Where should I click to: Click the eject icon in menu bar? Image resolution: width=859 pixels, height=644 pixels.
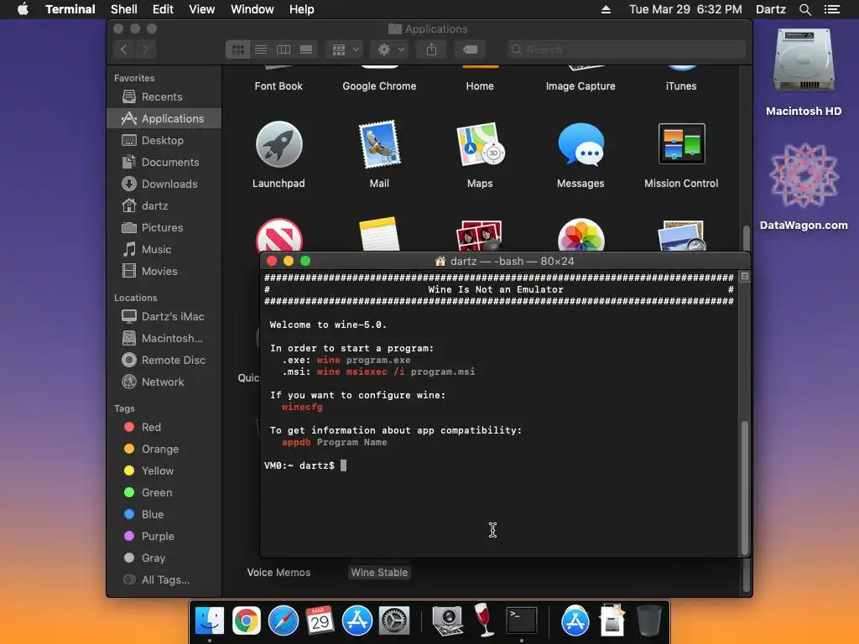606,9
